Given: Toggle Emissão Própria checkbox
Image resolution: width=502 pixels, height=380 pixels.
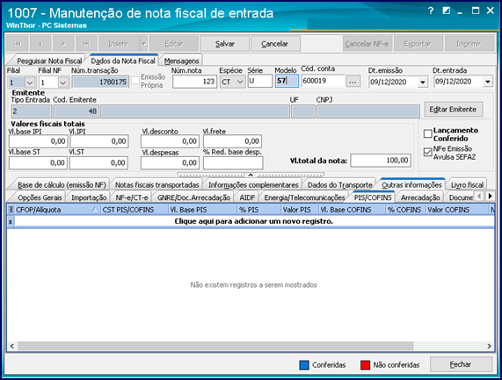Looking at the screenshot, I should point(135,81).
